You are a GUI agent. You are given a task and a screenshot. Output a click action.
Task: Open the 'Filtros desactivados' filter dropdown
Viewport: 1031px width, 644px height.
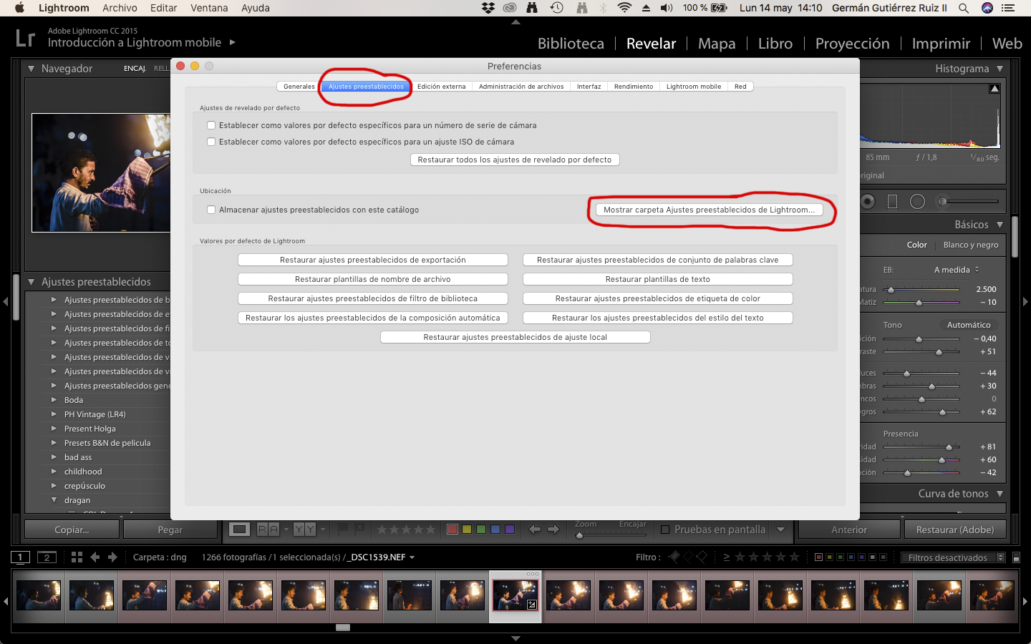click(x=953, y=557)
